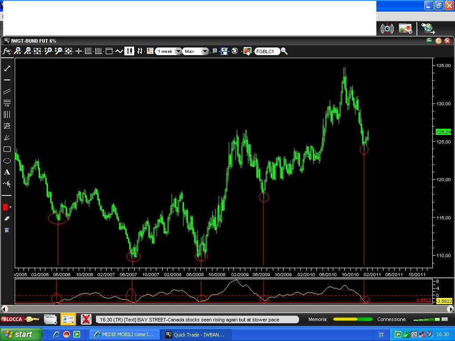This screenshot has width=455, height=341.
Task: Toggle bar chart display mode
Action: pos(140,52)
